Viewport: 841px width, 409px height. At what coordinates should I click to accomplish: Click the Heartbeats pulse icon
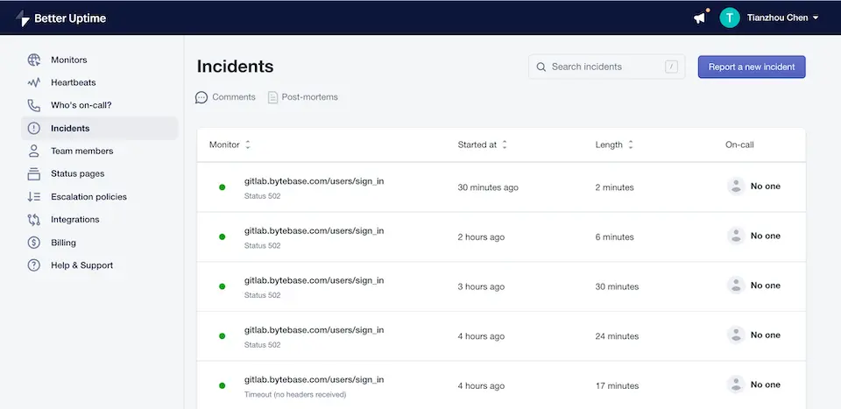34,82
